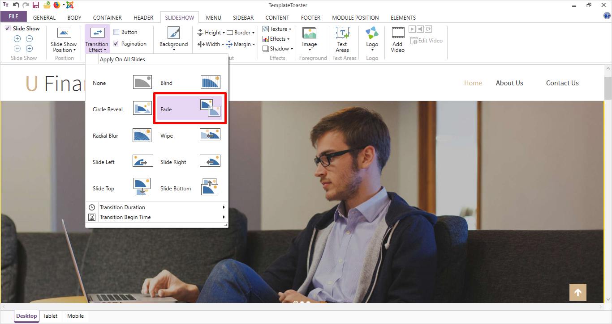Enable the Button checkbox

(x=116, y=32)
